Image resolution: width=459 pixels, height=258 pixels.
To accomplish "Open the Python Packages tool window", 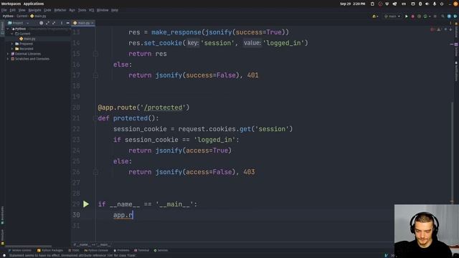I will tap(50, 250).
